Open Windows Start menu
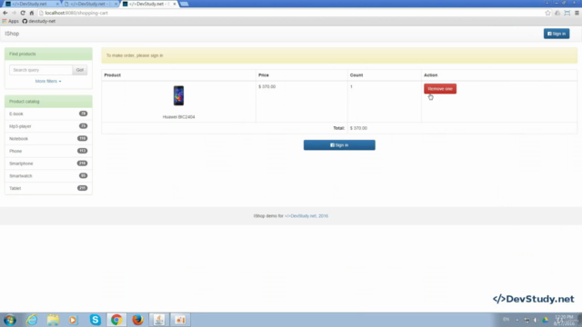This screenshot has width=582, height=327. 10,320
